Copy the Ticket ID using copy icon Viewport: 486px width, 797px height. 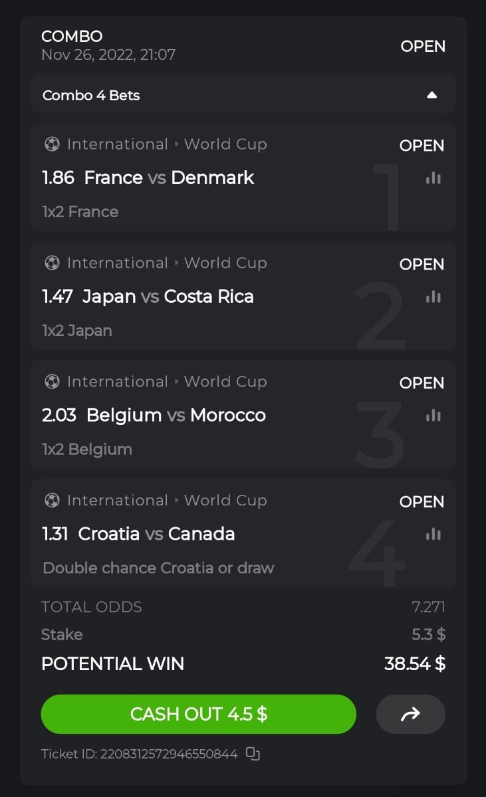pos(253,754)
